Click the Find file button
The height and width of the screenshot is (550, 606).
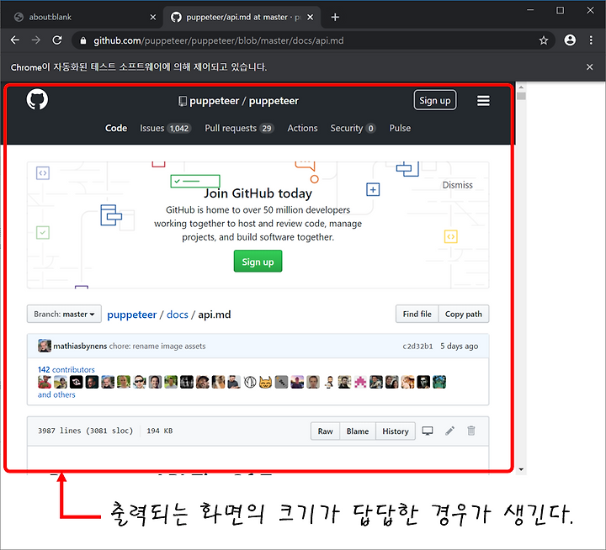417,314
